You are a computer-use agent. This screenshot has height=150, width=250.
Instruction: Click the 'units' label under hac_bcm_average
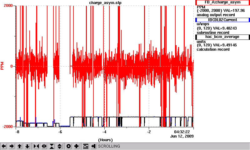(201, 42)
